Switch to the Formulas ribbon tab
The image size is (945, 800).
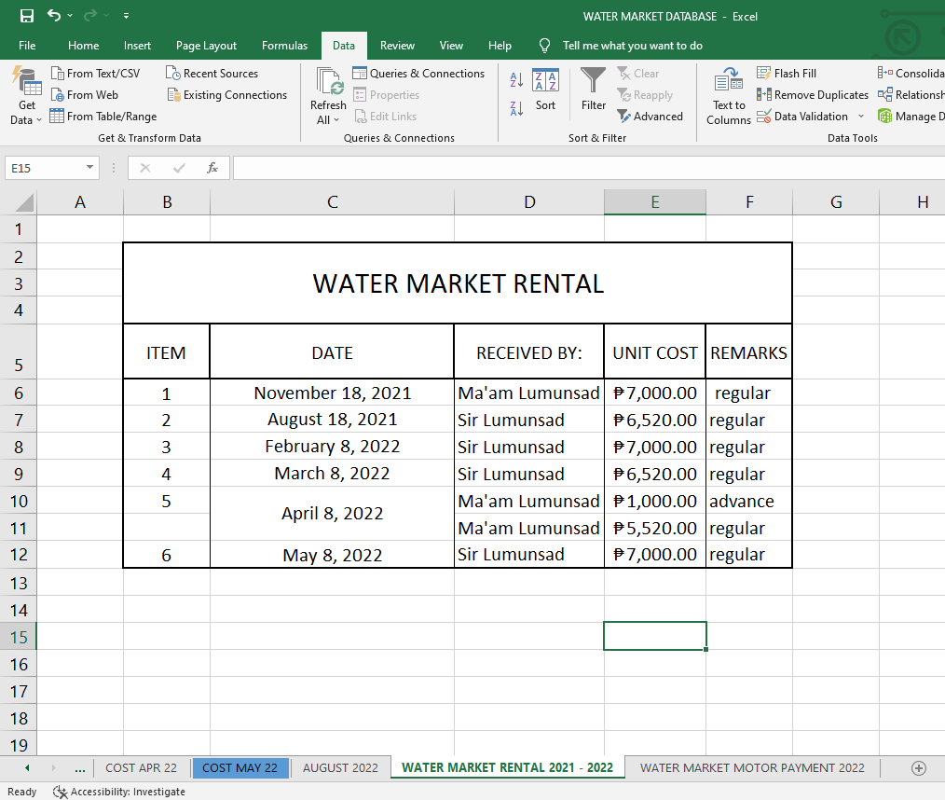point(284,46)
